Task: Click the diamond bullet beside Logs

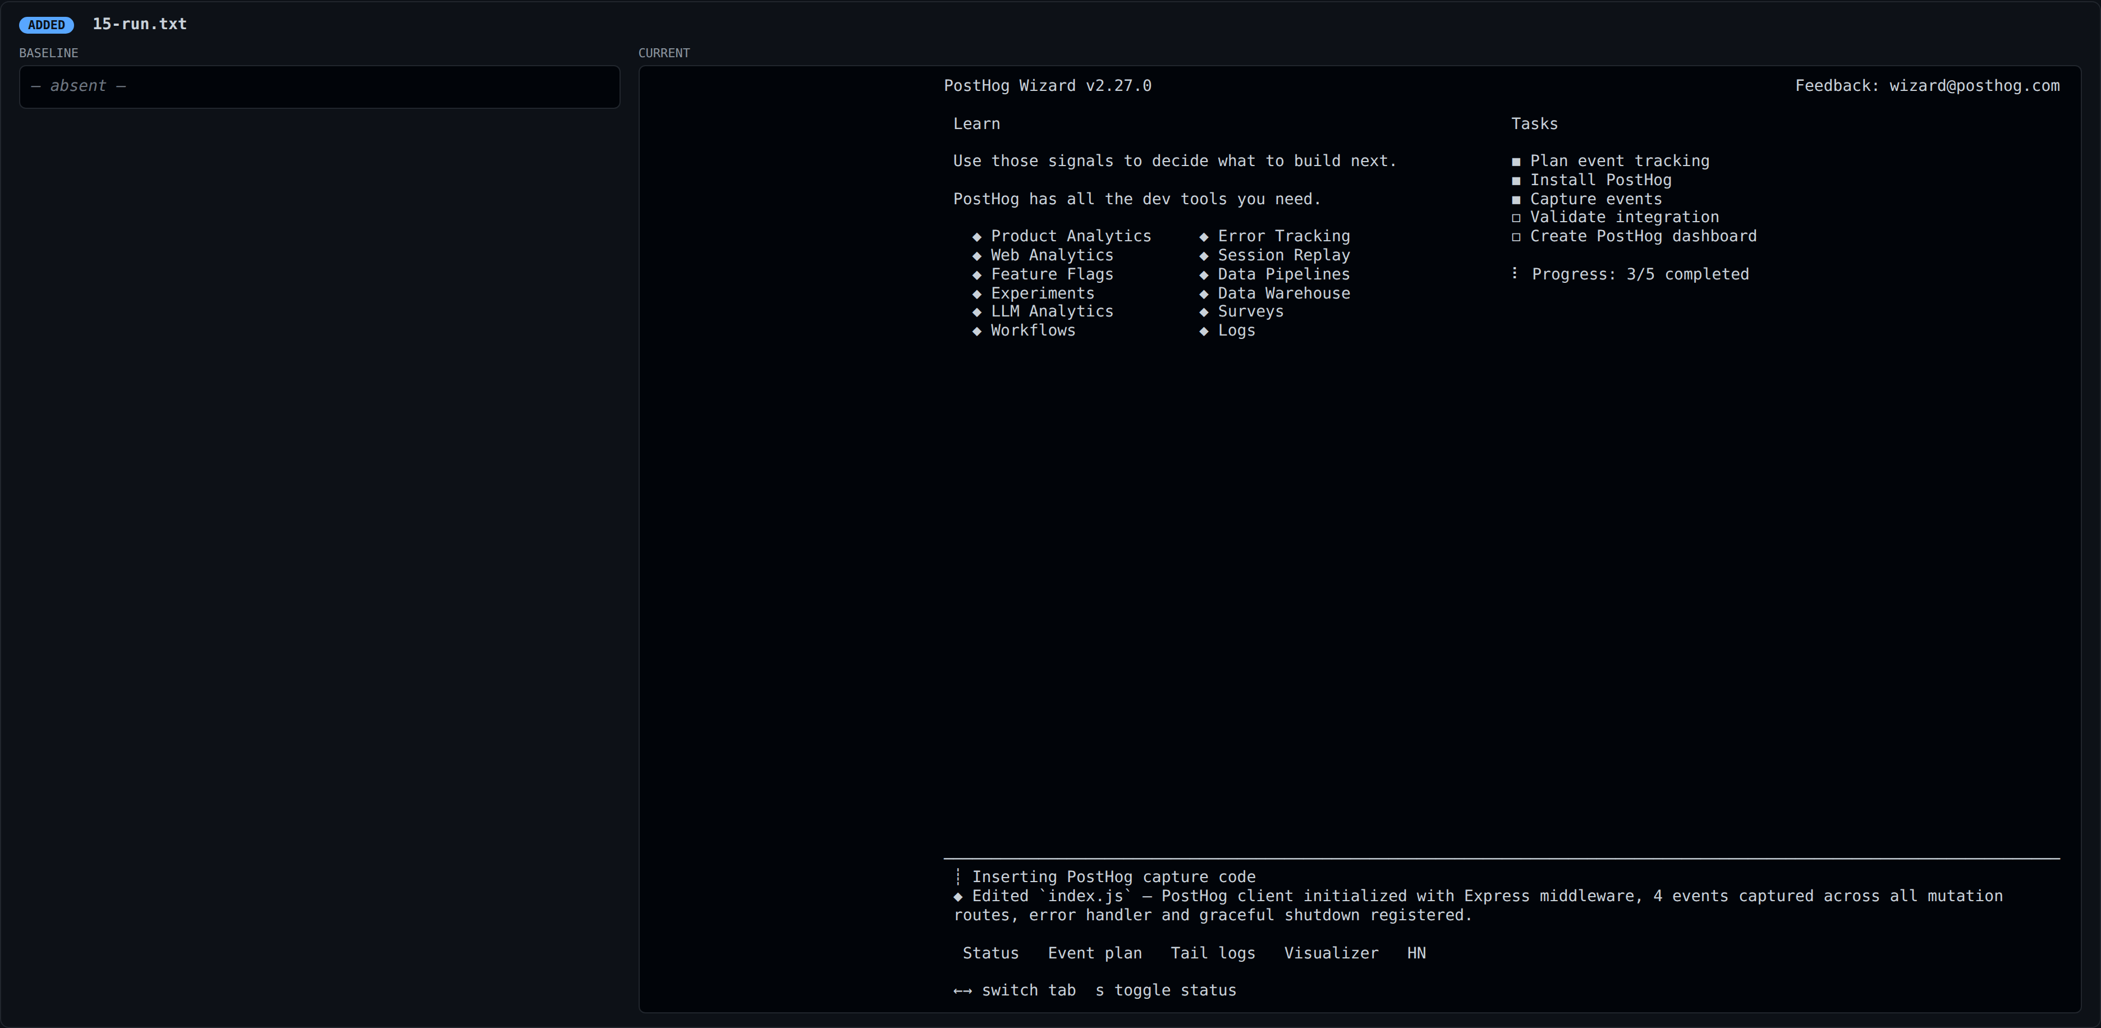Action: click(1204, 331)
